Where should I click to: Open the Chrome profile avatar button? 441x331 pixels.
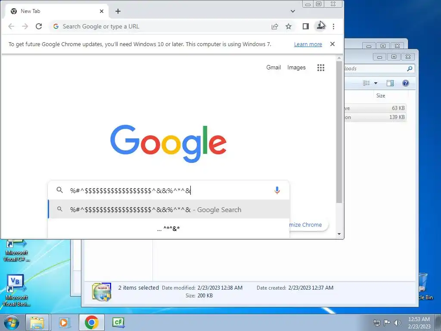(x=320, y=26)
